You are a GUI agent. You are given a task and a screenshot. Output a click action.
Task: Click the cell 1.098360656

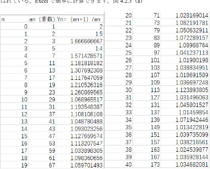tap(80, 158)
